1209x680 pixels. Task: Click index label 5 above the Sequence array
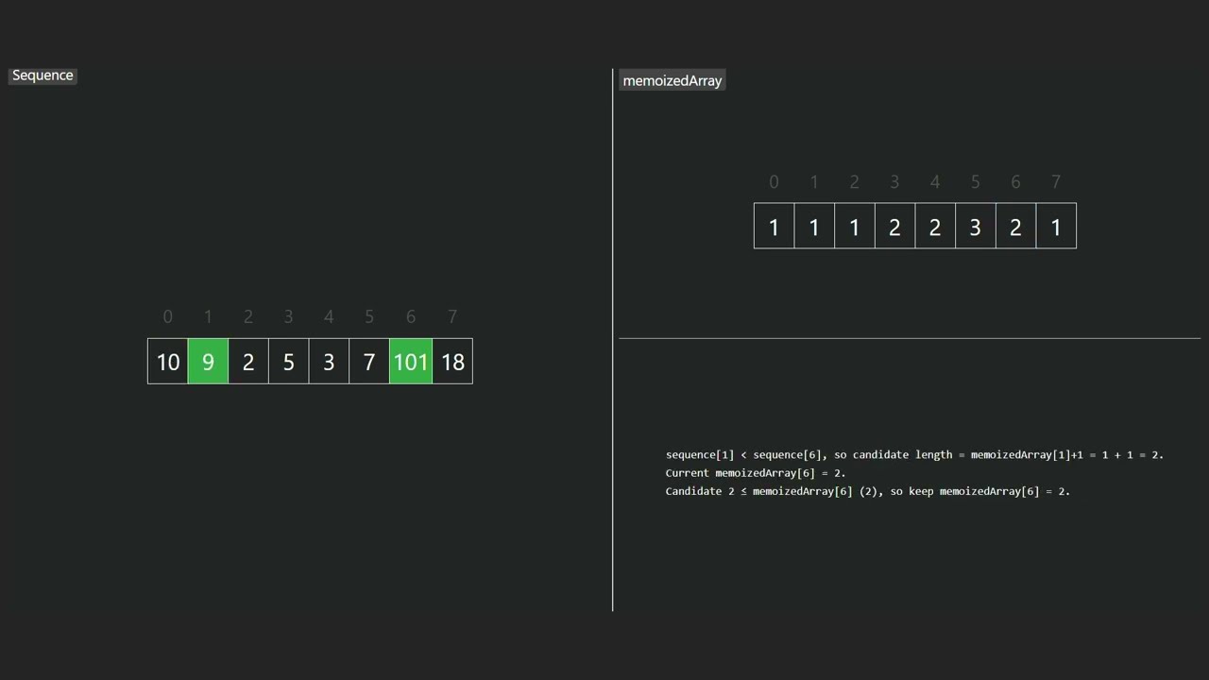[x=369, y=316]
